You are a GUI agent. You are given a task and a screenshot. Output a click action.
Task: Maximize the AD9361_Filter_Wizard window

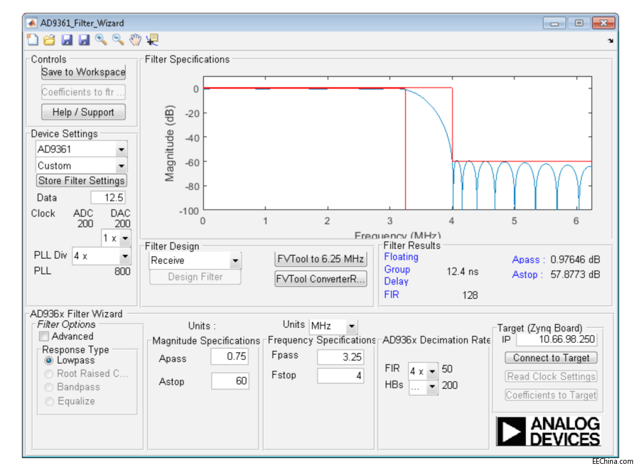(x=579, y=23)
